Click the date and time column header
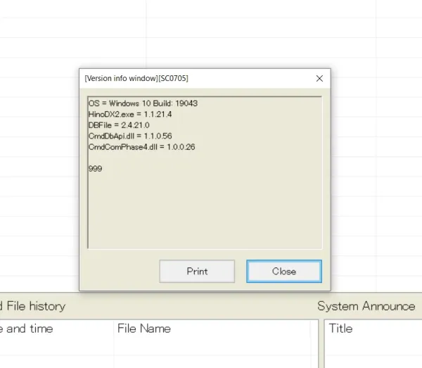Viewport: 422px width, 368px height. tap(28, 329)
